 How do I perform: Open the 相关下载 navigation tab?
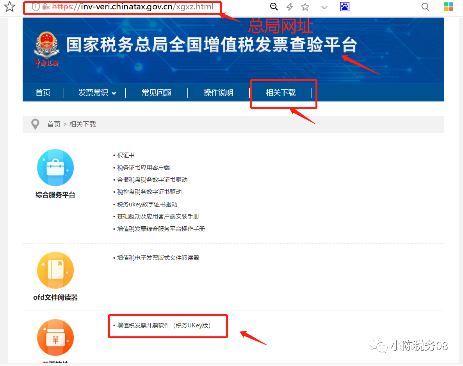click(281, 93)
